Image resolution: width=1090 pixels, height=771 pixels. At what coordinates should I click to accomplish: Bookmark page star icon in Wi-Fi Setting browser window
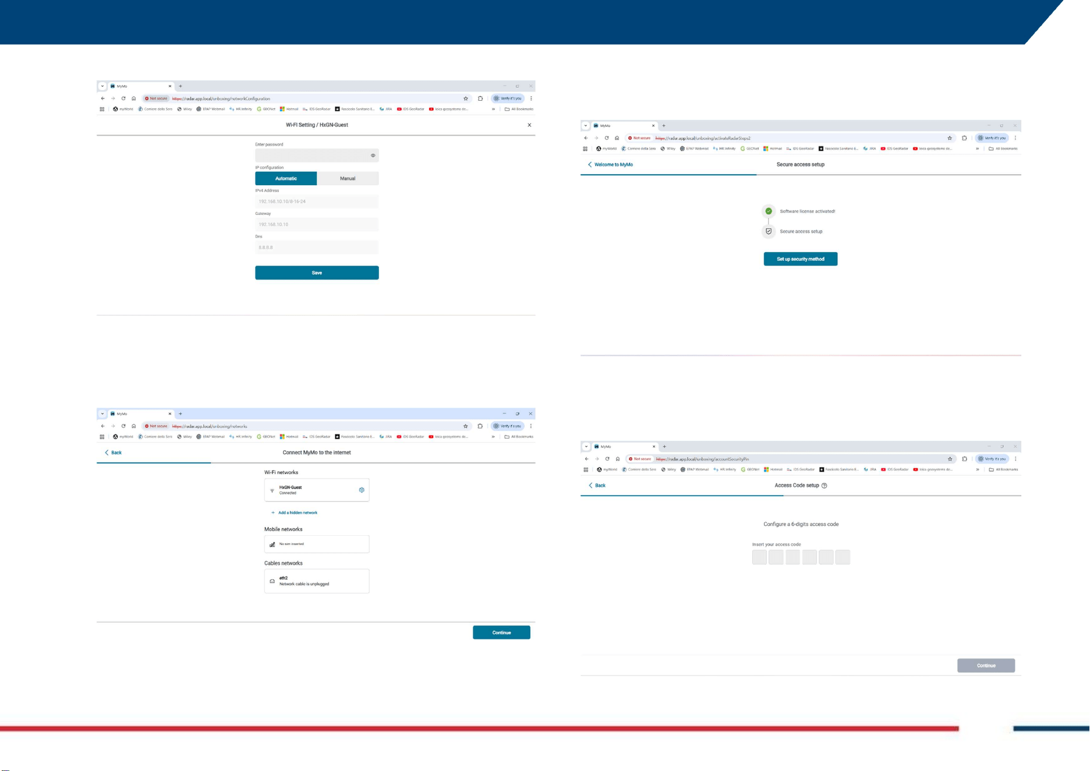point(466,98)
